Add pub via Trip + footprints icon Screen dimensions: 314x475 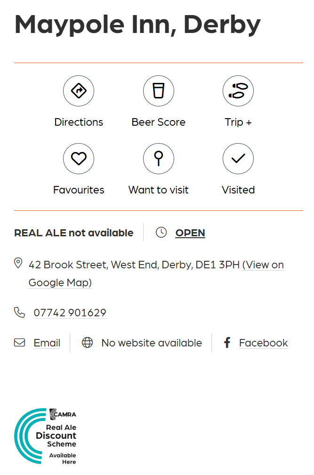(x=238, y=91)
